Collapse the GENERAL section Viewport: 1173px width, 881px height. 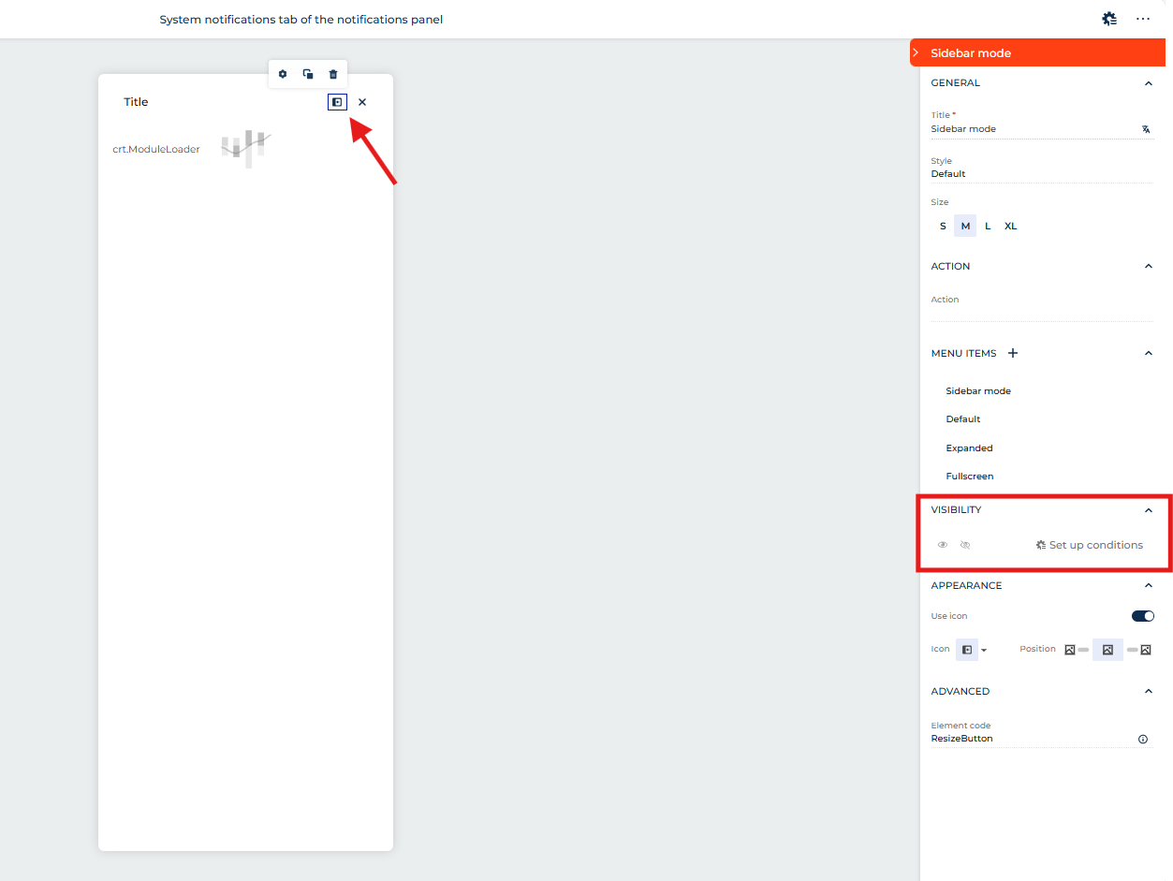point(1149,83)
